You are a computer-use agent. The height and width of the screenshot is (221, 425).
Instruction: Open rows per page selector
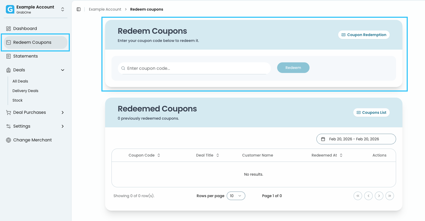pos(236,196)
